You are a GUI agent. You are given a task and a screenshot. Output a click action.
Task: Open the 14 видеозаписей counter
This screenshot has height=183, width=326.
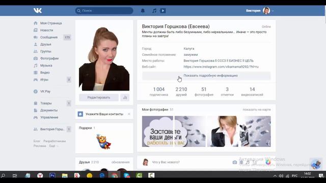[252, 91]
